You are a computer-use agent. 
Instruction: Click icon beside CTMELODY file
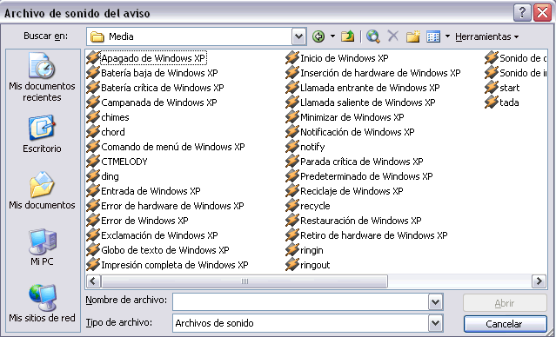click(93, 162)
